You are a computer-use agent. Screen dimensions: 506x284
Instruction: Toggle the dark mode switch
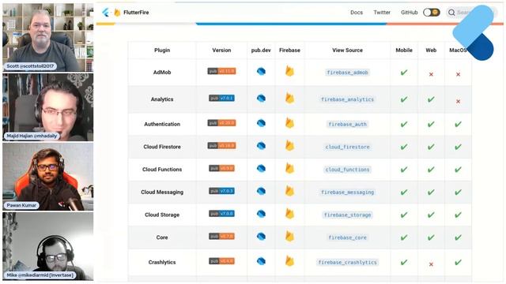(x=432, y=13)
